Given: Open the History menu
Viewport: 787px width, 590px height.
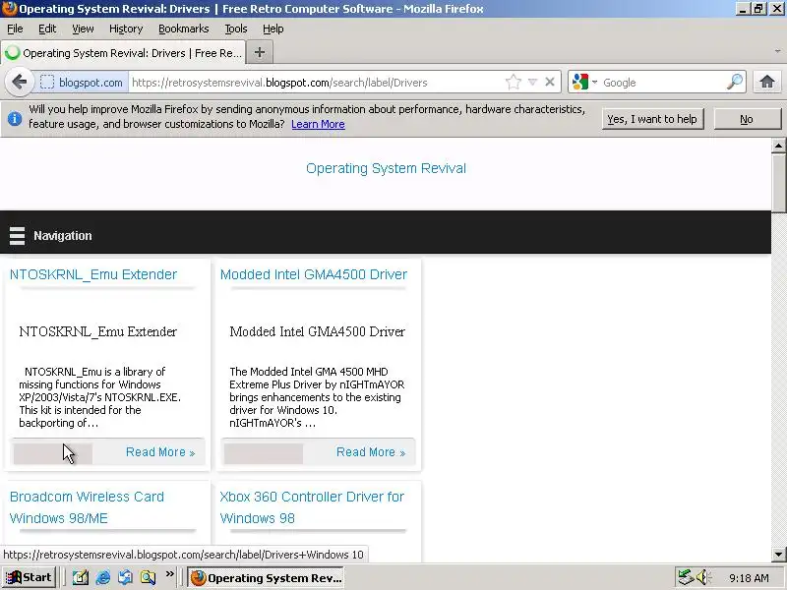Looking at the screenshot, I should (126, 29).
